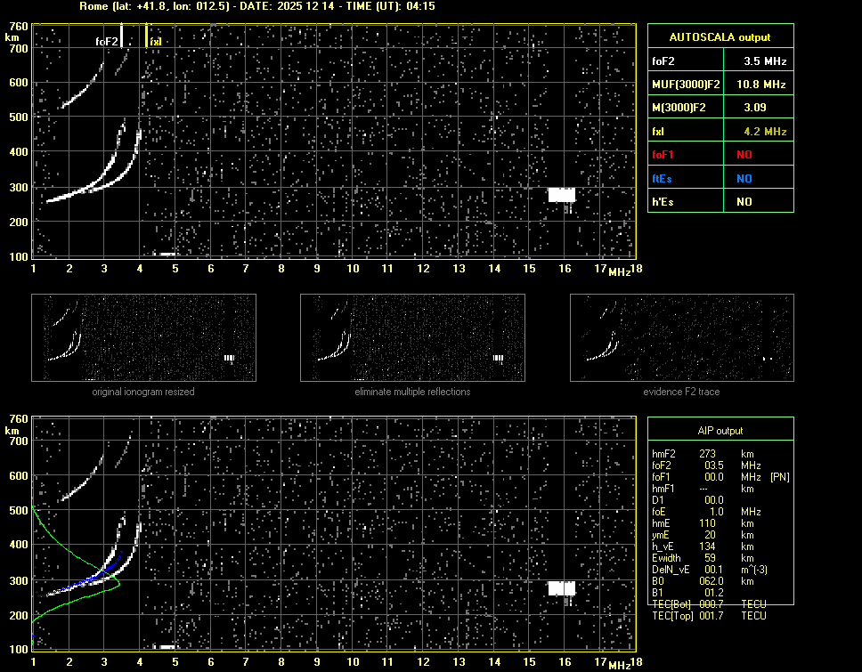Select the MUF(3000)F2 10.8 MHz value
This screenshot has height=672, width=862.
point(765,85)
